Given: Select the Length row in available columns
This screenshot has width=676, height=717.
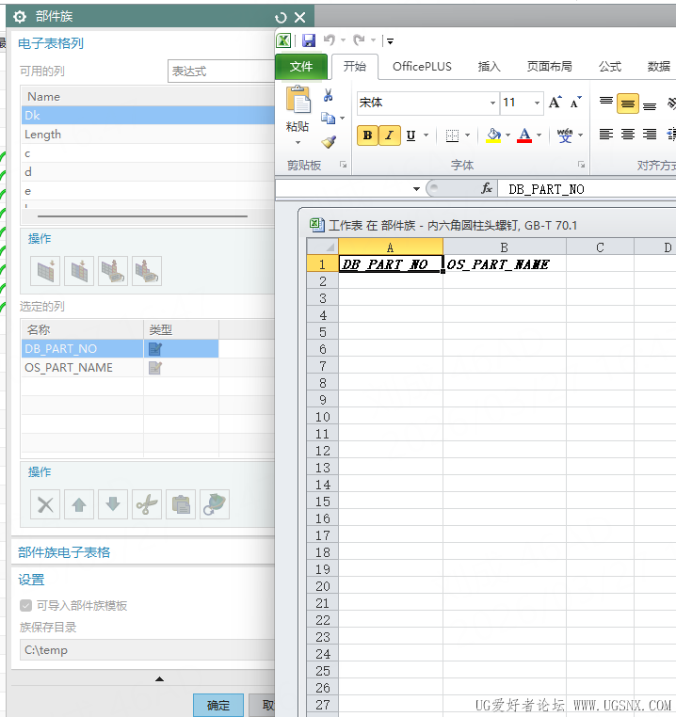Looking at the screenshot, I should [148, 135].
